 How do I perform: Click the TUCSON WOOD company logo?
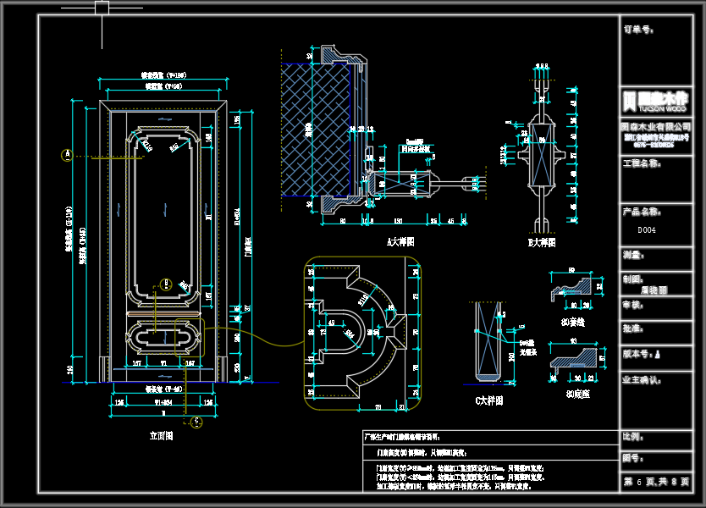pos(656,102)
